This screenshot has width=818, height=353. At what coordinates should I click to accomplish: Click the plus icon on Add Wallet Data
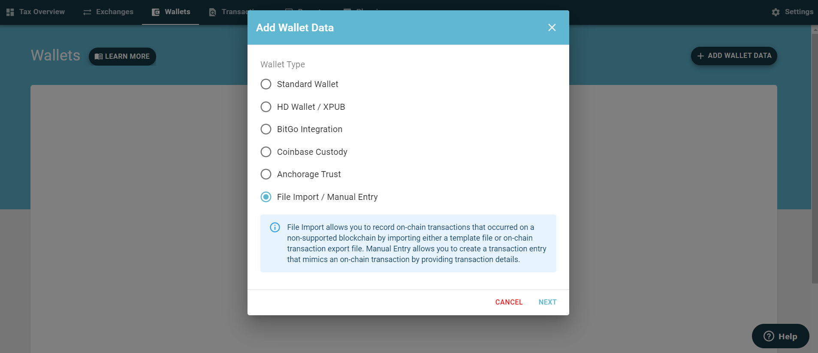pos(700,56)
